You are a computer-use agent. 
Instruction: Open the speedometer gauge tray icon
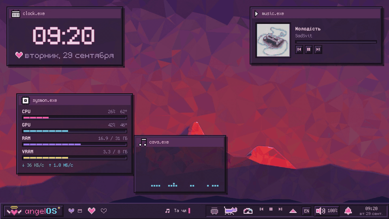coord(248,211)
